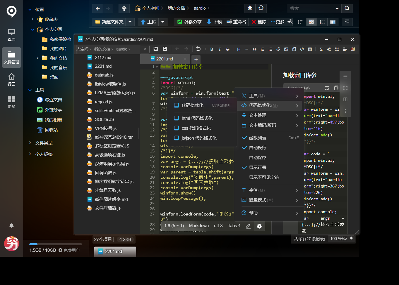The height and width of the screenshot is (285, 399).
Task: Insert a table using the table icon
Action: click(310, 49)
